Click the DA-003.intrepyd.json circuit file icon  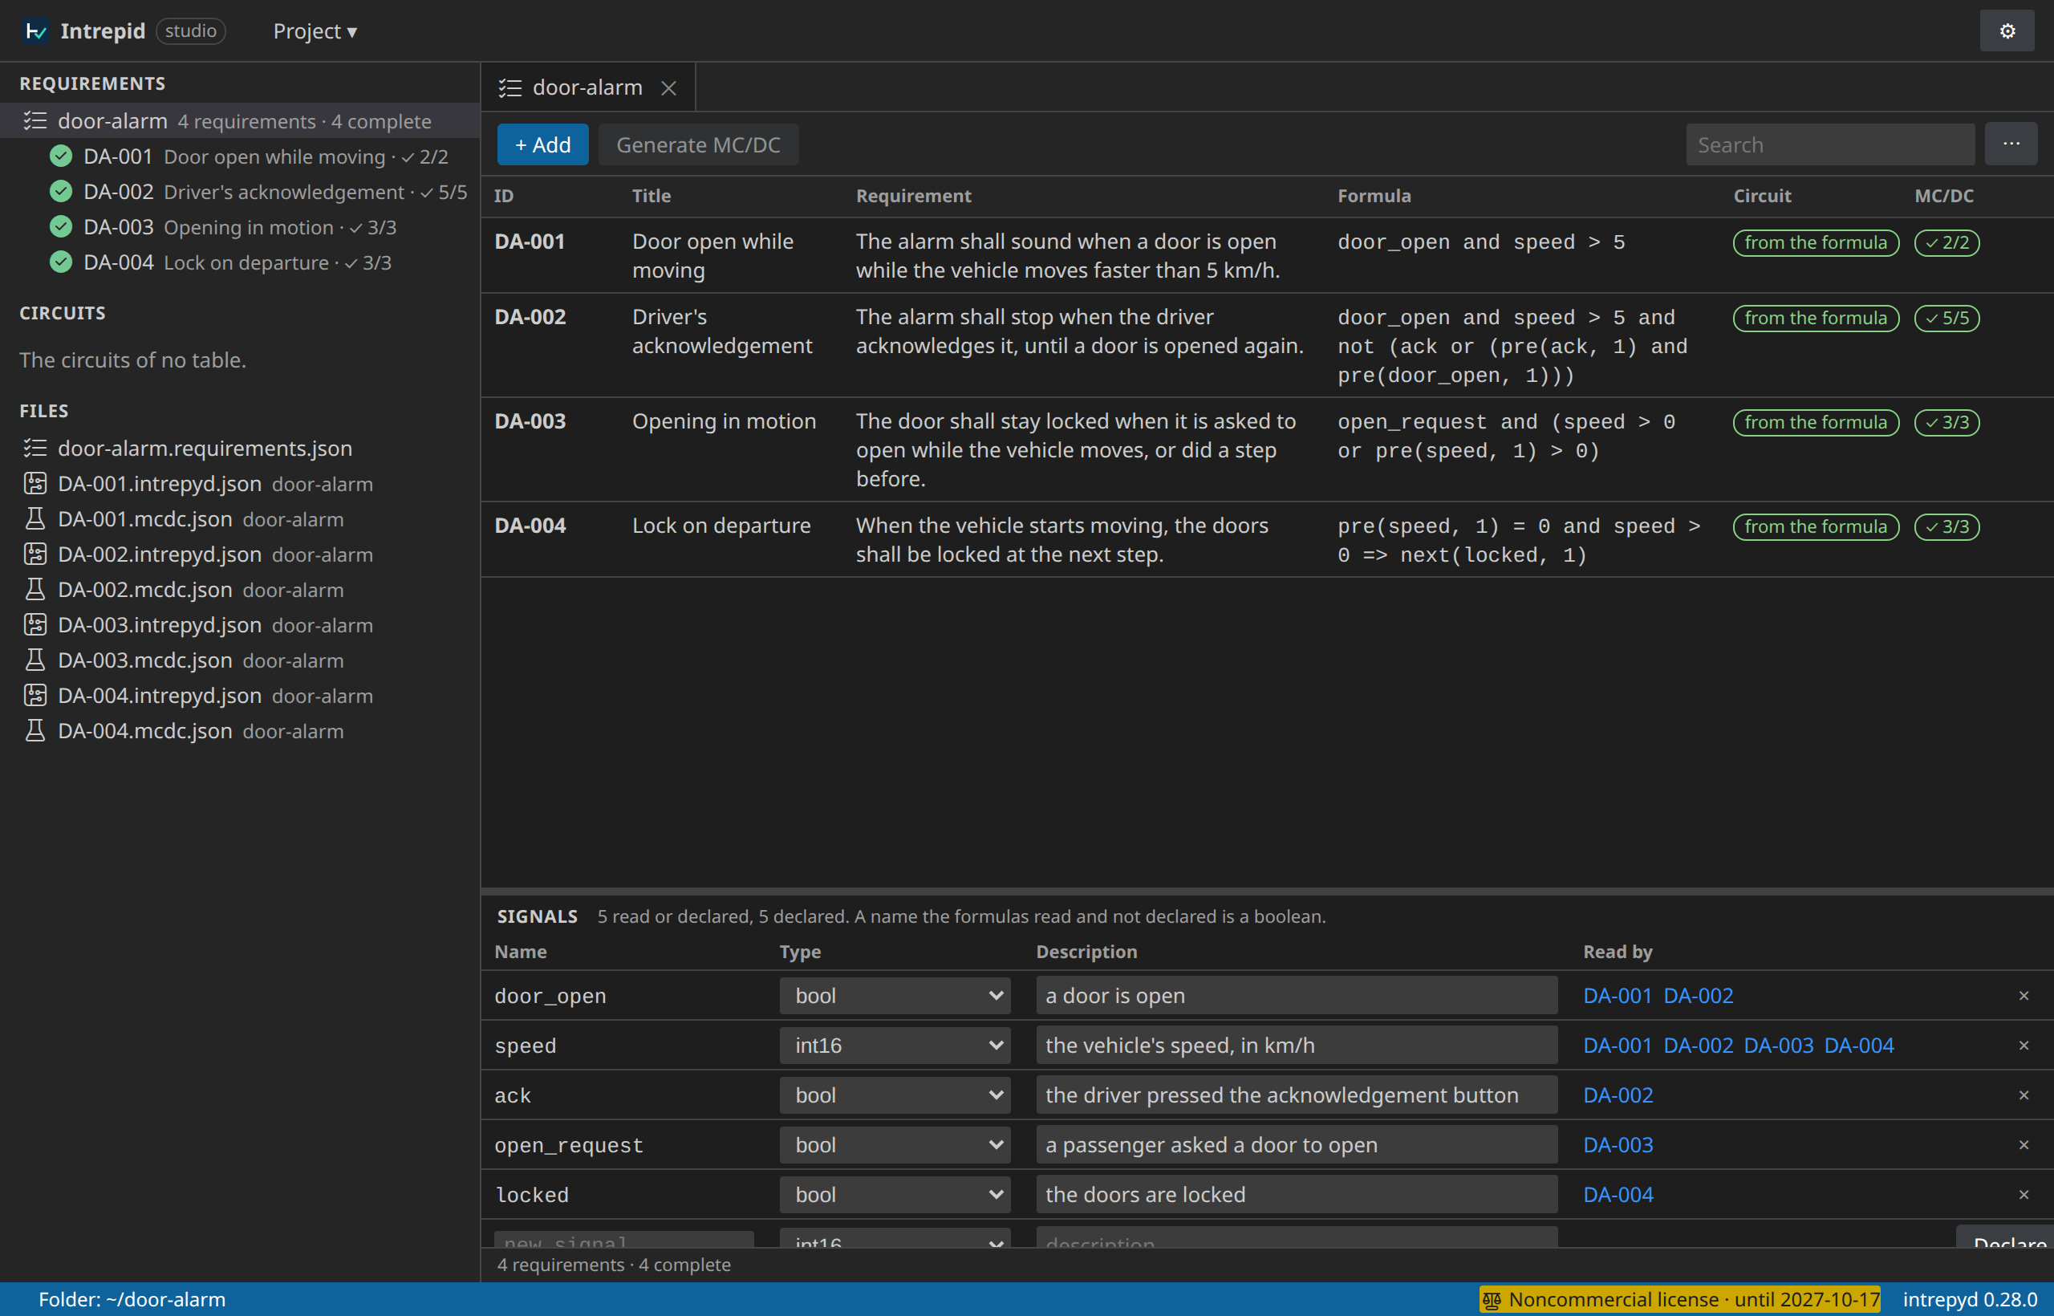pyautogui.click(x=35, y=624)
